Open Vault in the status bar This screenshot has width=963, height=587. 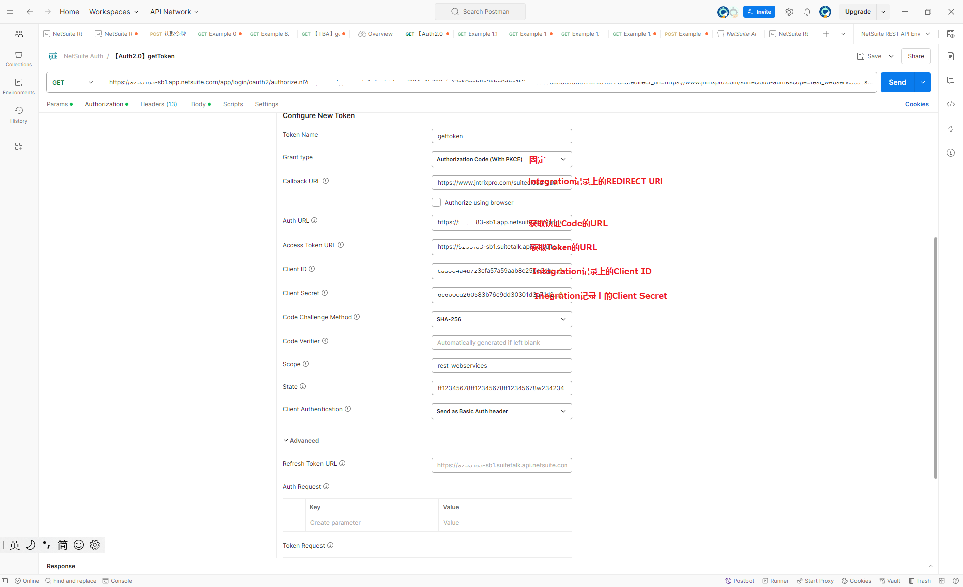click(890, 581)
